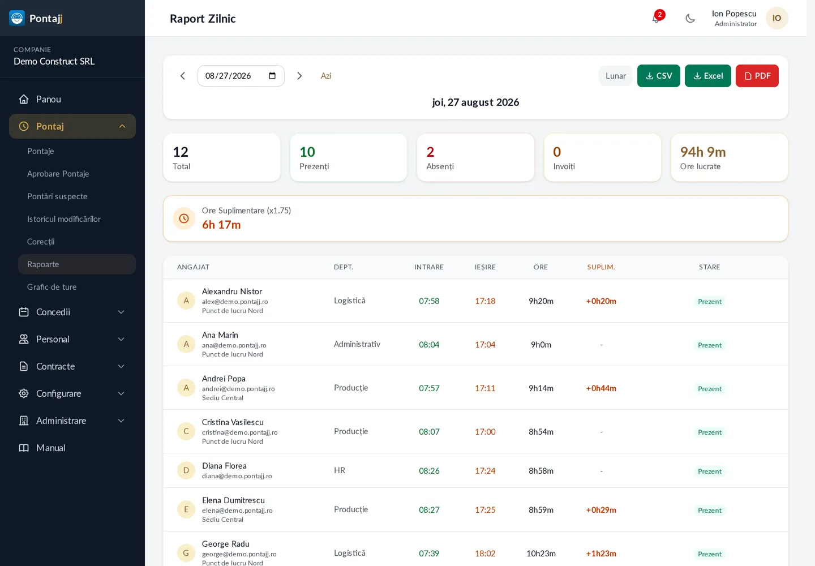Expand the Configurare sidebar section
Image resolution: width=815 pixels, height=566 pixels.
click(72, 393)
